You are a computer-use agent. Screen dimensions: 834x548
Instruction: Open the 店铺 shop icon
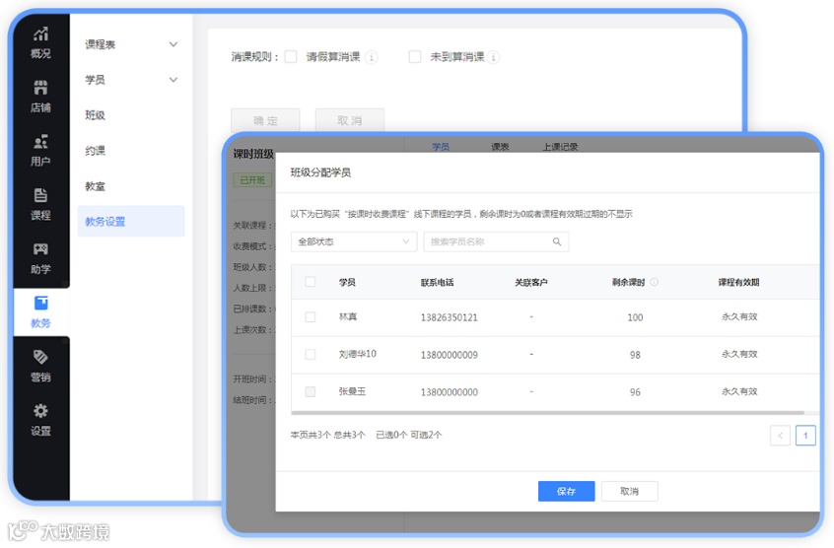click(x=41, y=87)
